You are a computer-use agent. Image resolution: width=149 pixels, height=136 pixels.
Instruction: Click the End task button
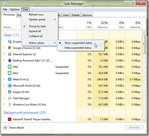(135, 128)
